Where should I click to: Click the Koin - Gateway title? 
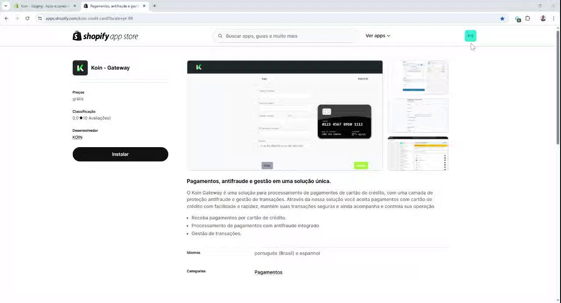tap(110, 68)
